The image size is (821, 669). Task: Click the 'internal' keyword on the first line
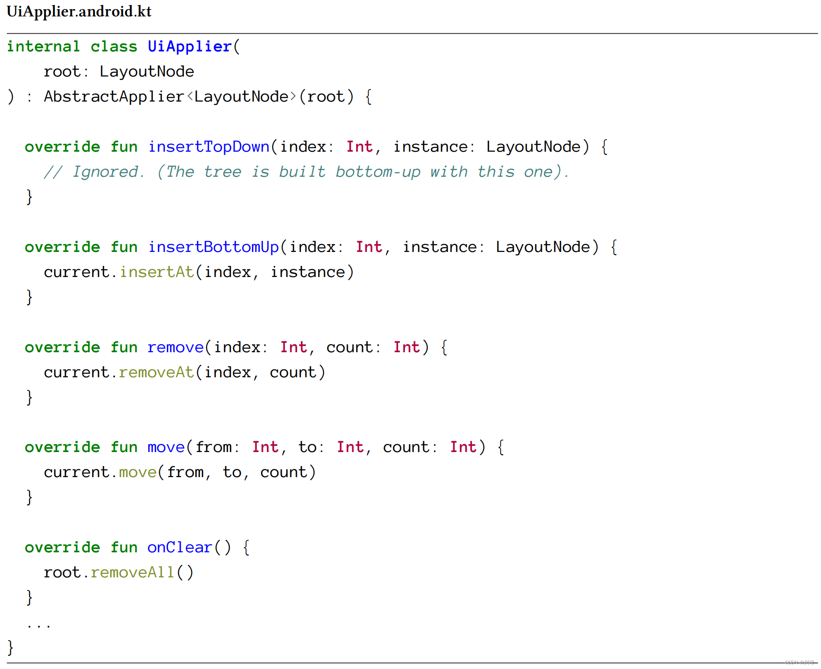coord(43,47)
